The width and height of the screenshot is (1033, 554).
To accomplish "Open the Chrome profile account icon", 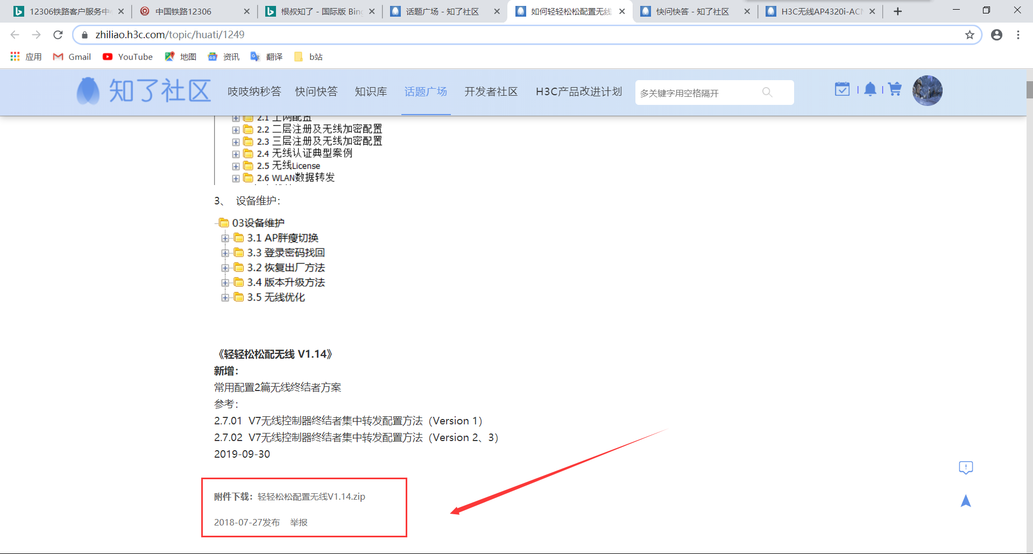I will pyautogui.click(x=996, y=35).
